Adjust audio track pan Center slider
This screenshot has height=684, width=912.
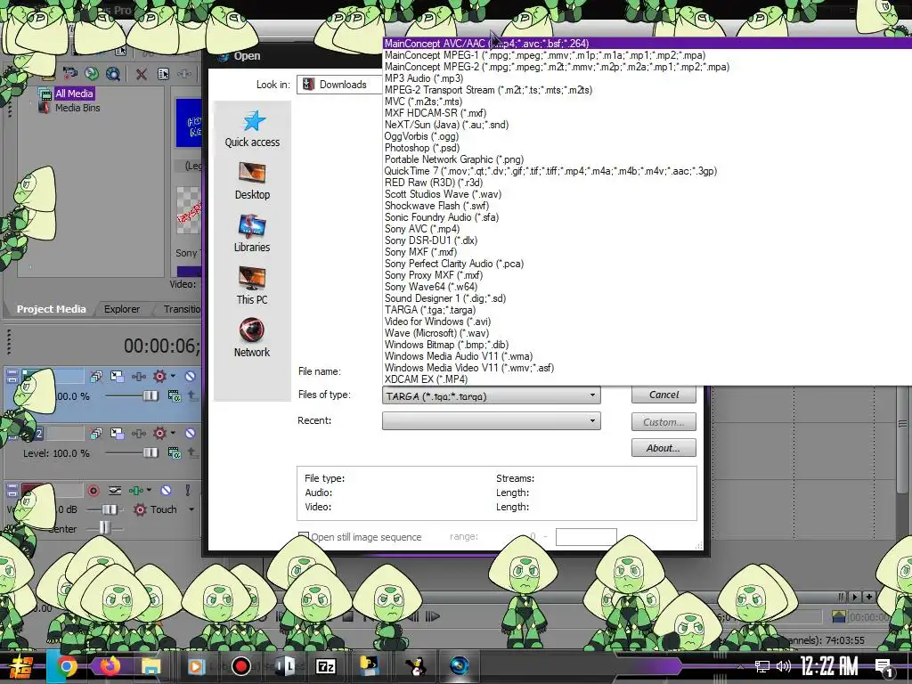click(x=103, y=528)
